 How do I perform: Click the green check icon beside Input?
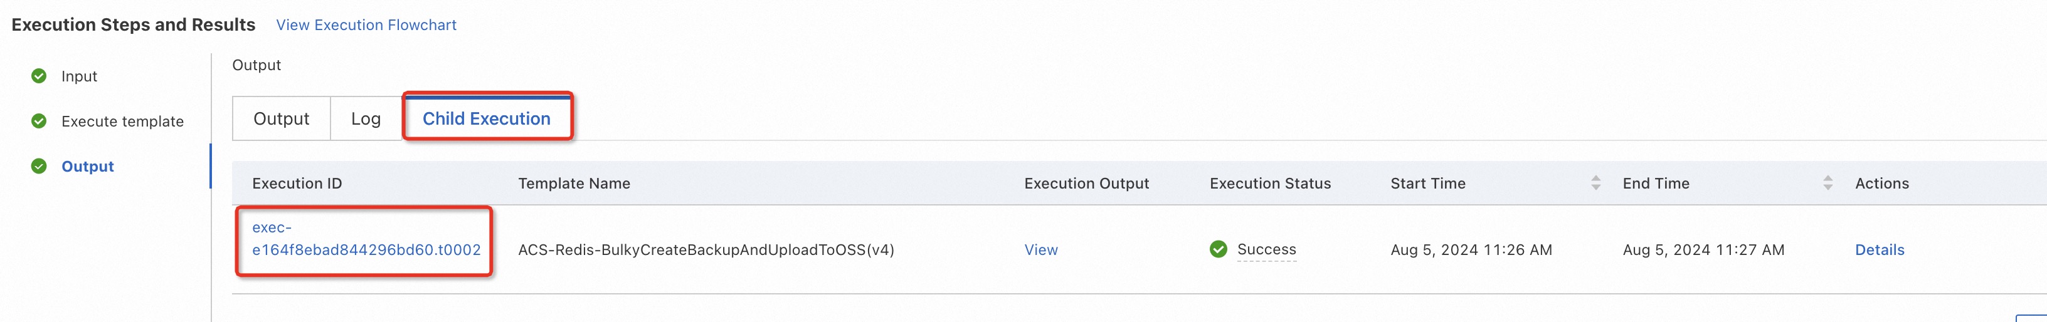coord(39,76)
